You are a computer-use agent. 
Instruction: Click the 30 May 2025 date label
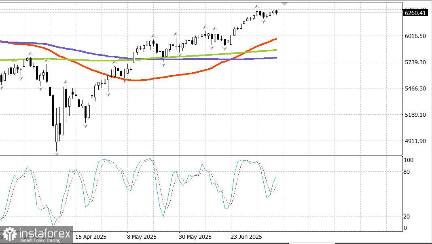point(195,237)
